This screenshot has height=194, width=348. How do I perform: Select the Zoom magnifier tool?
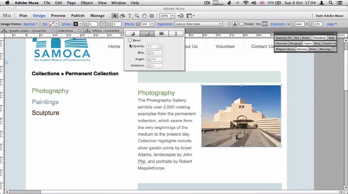click(x=137, y=16)
